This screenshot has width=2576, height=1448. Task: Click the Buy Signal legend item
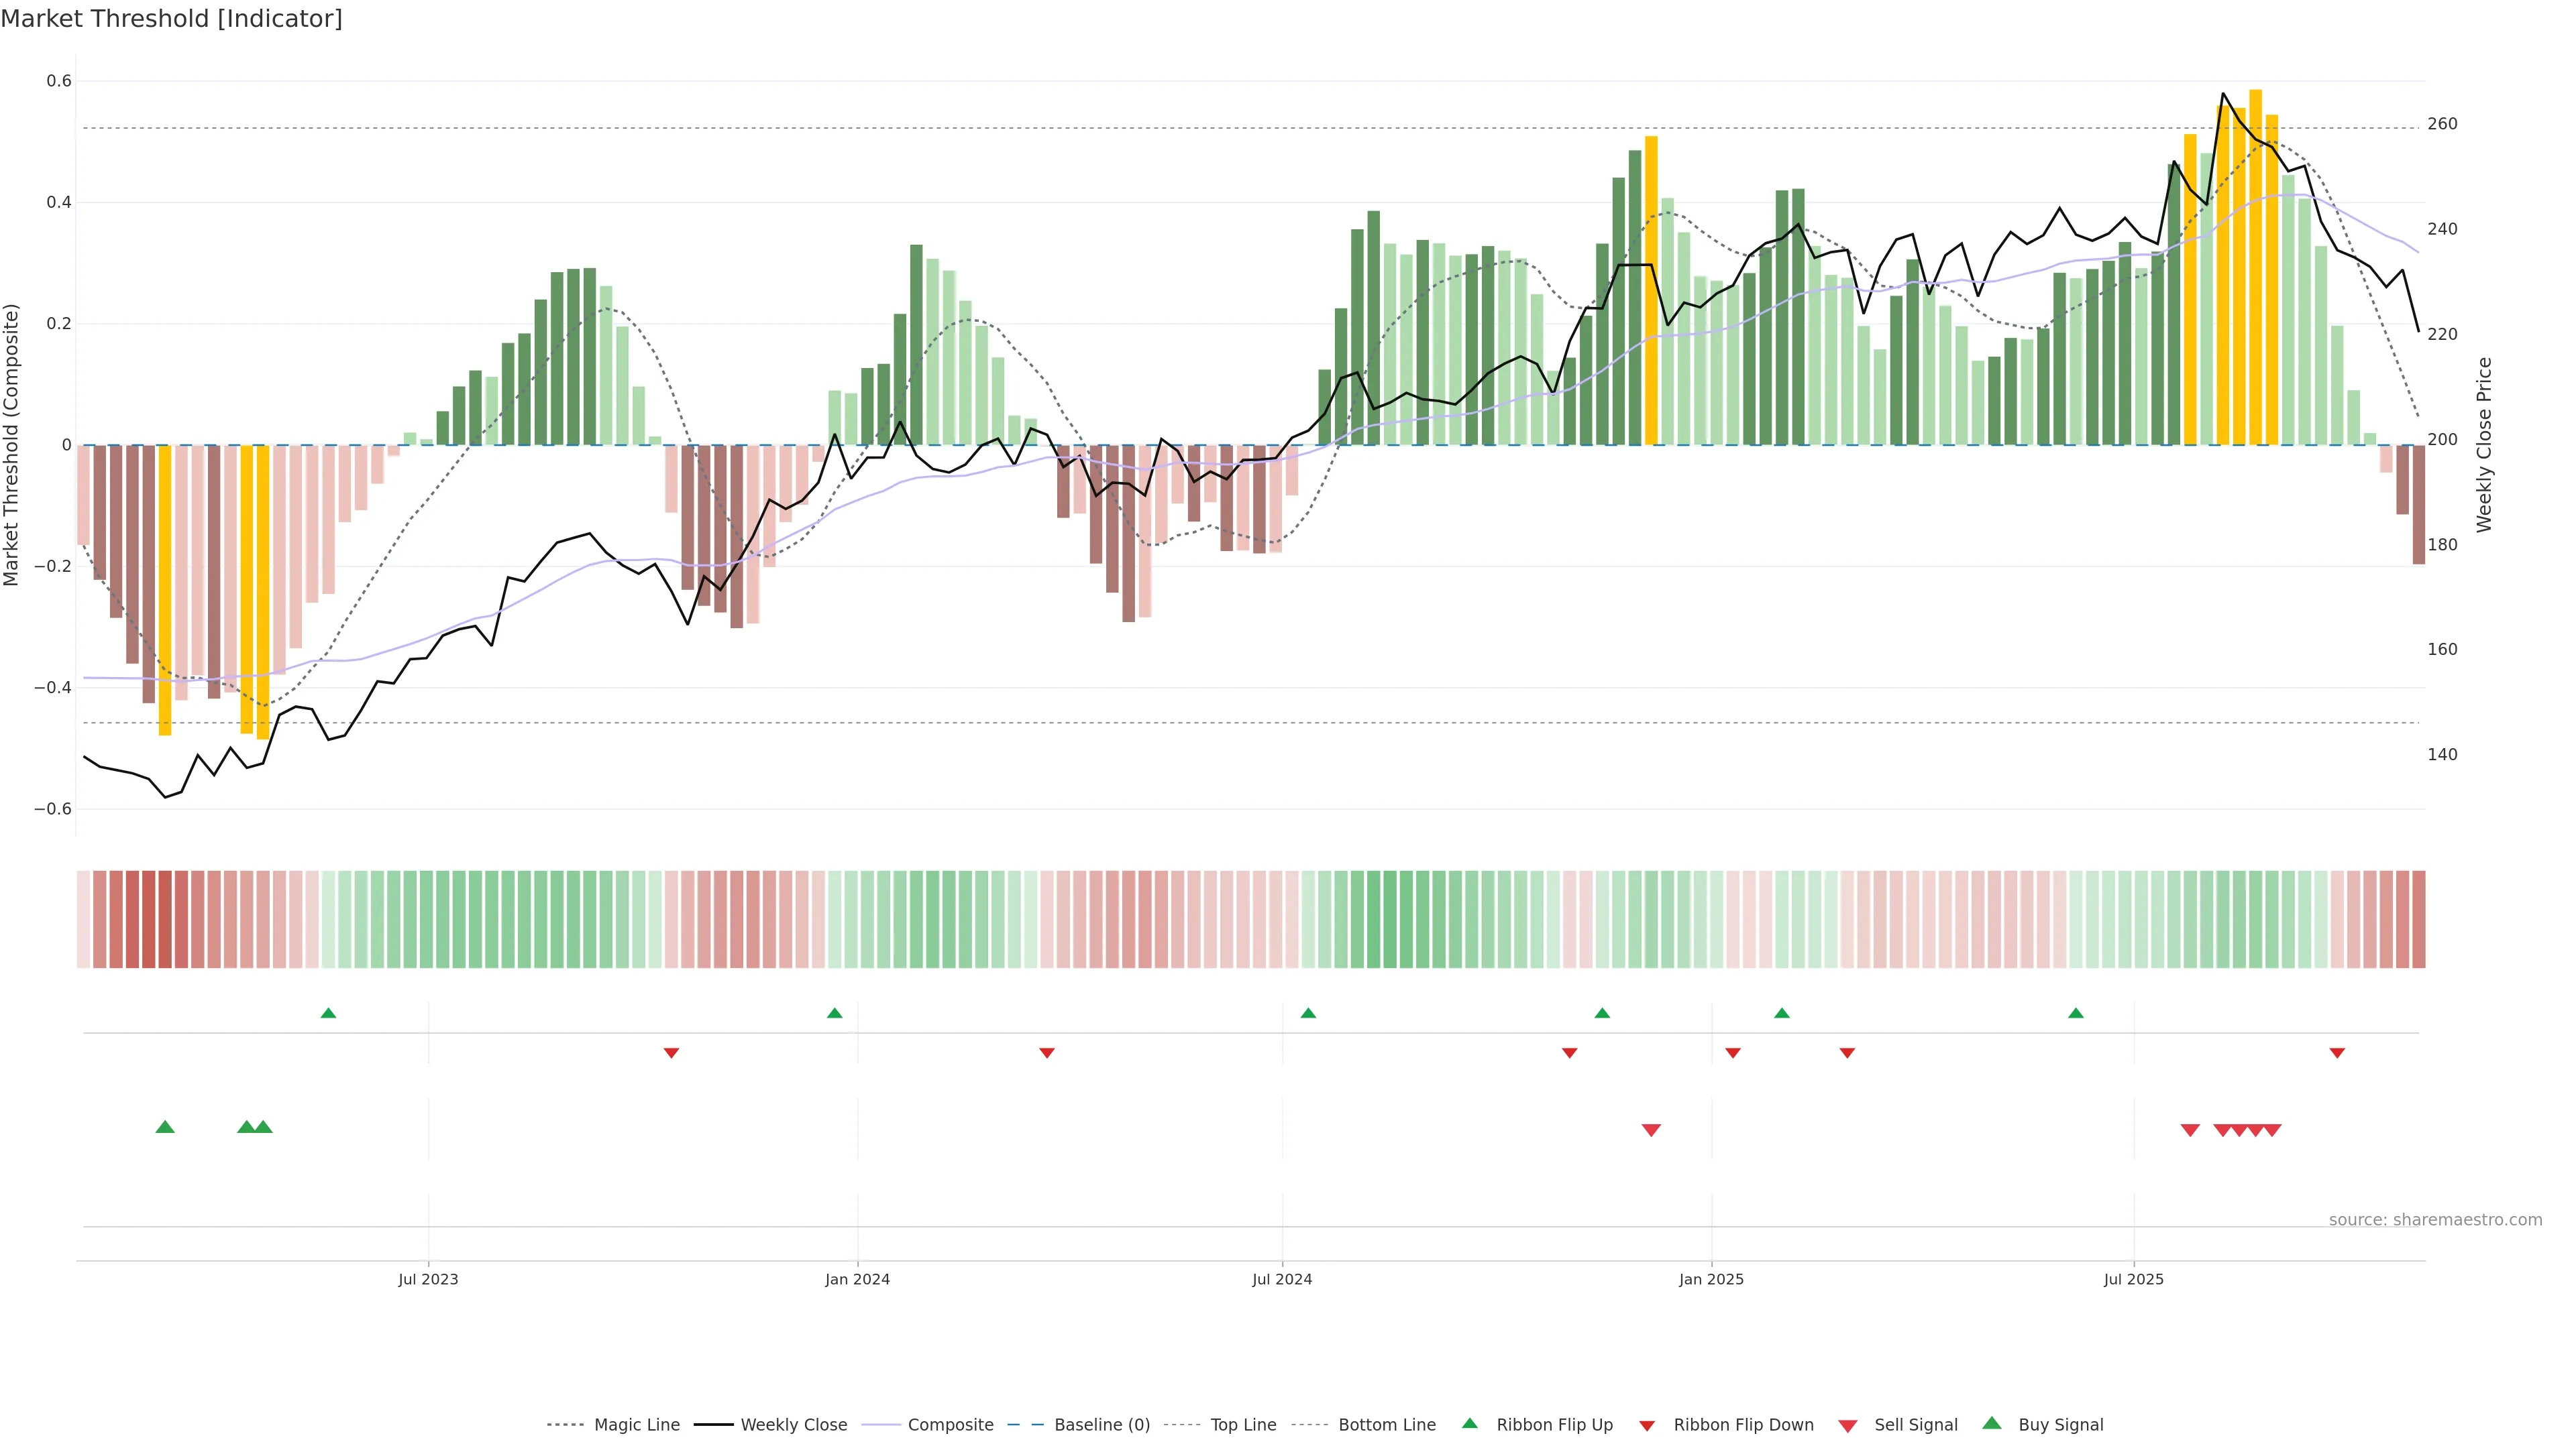2060,1425
